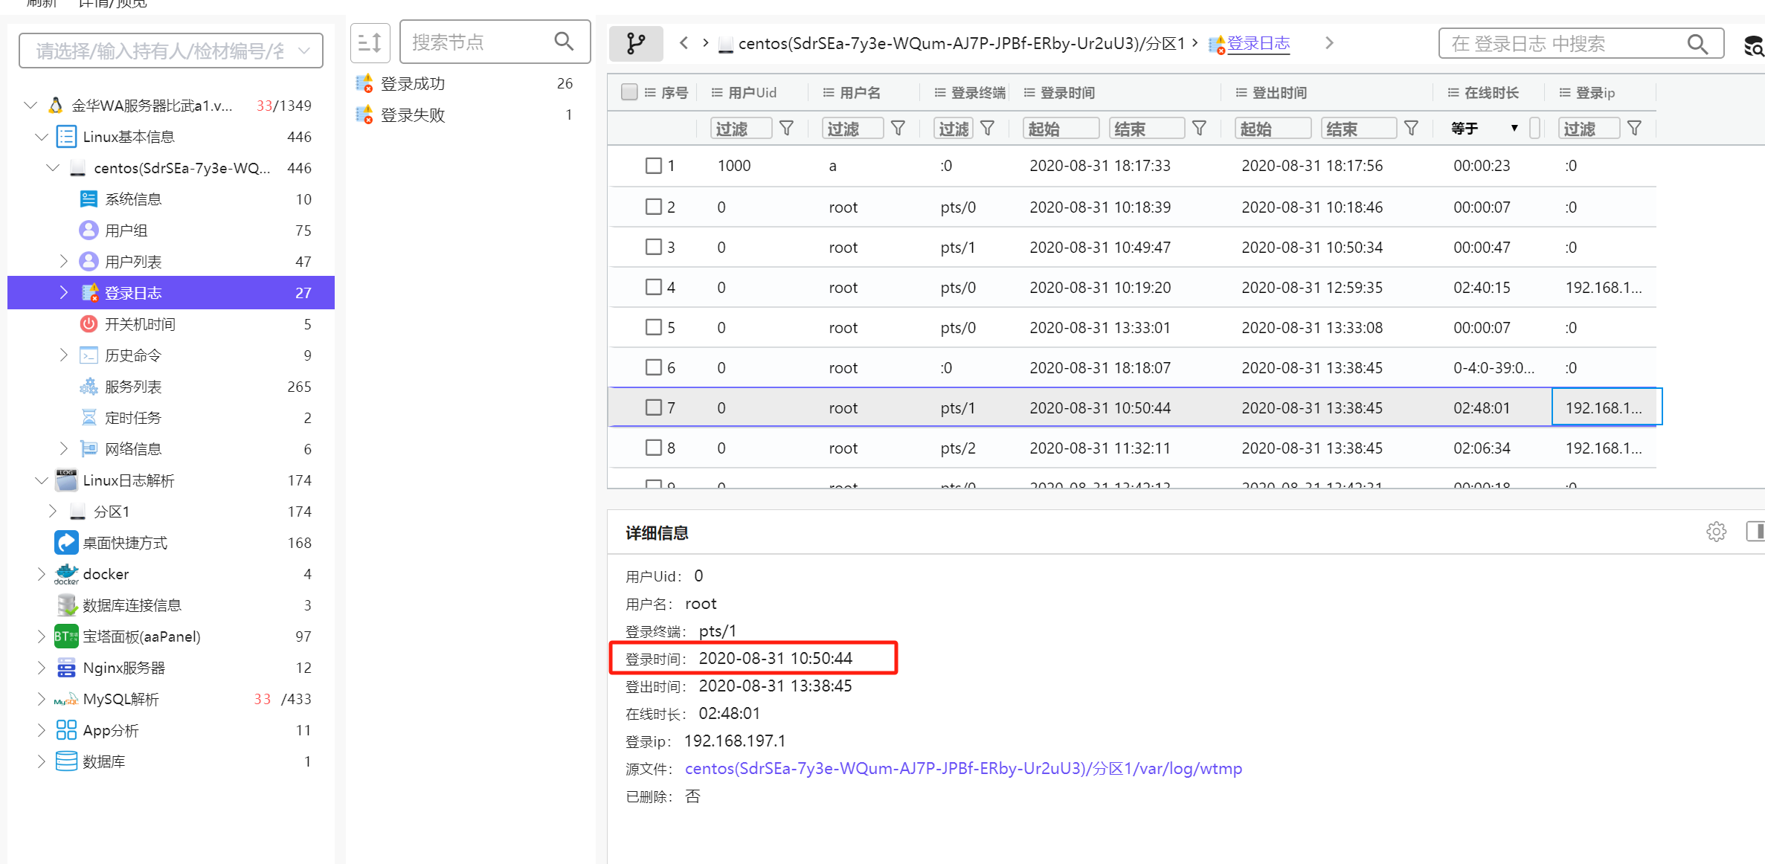Open detail panel settings gear
This screenshot has height=864, width=1765.
click(x=1716, y=532)
